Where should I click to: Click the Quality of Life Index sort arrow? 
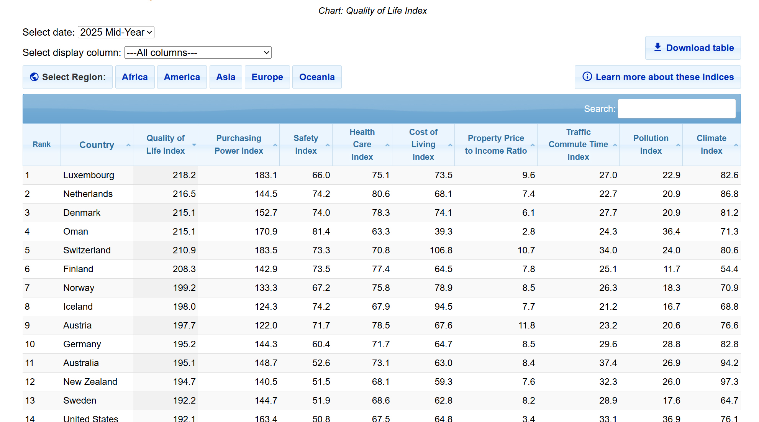click(194, 145)
